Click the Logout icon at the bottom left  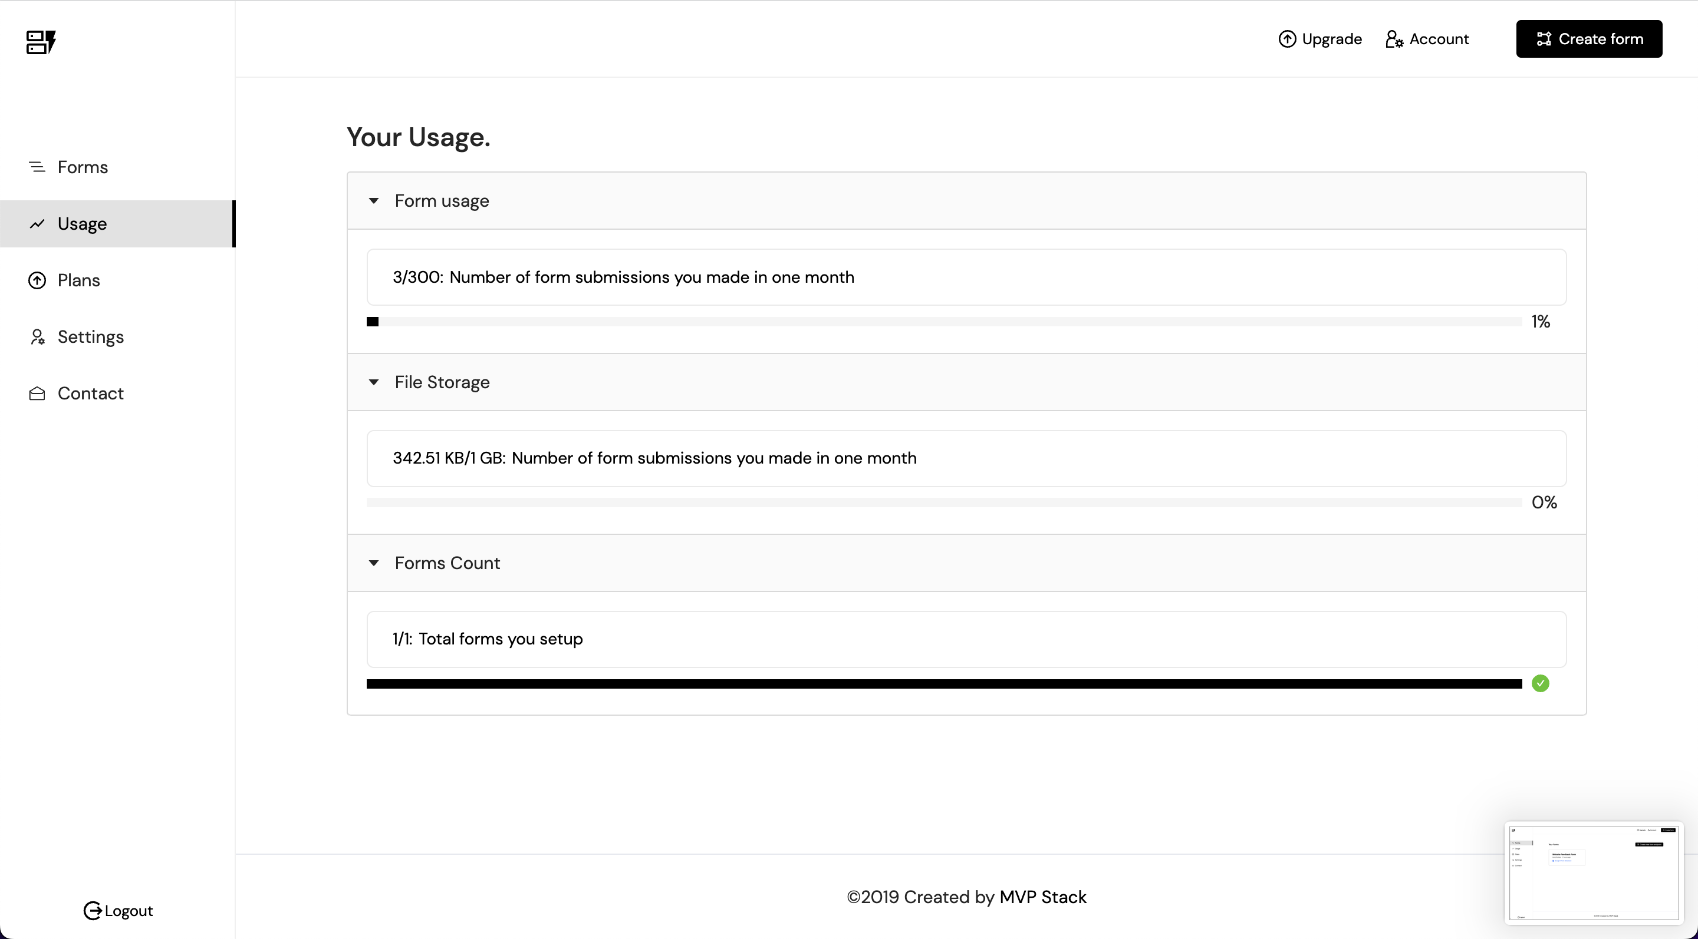(94, 910)
